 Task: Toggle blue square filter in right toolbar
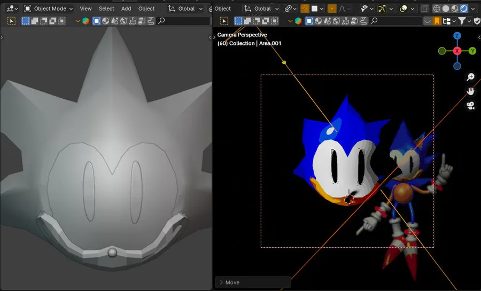tap(309, 21)
